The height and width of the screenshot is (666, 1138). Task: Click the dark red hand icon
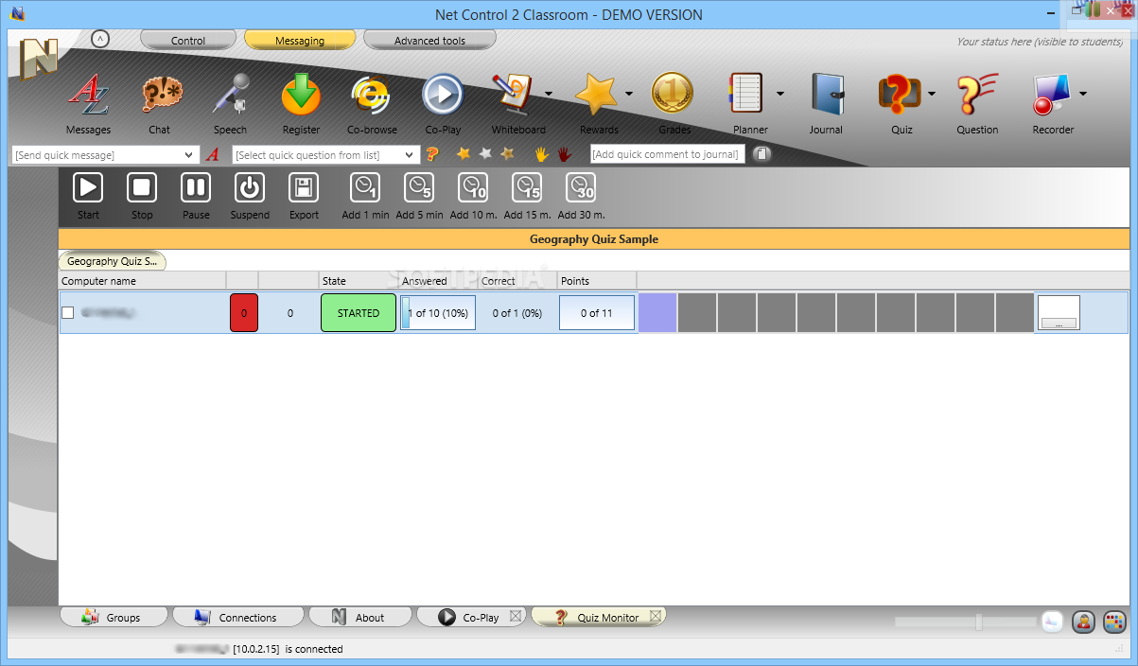[564, 154]
